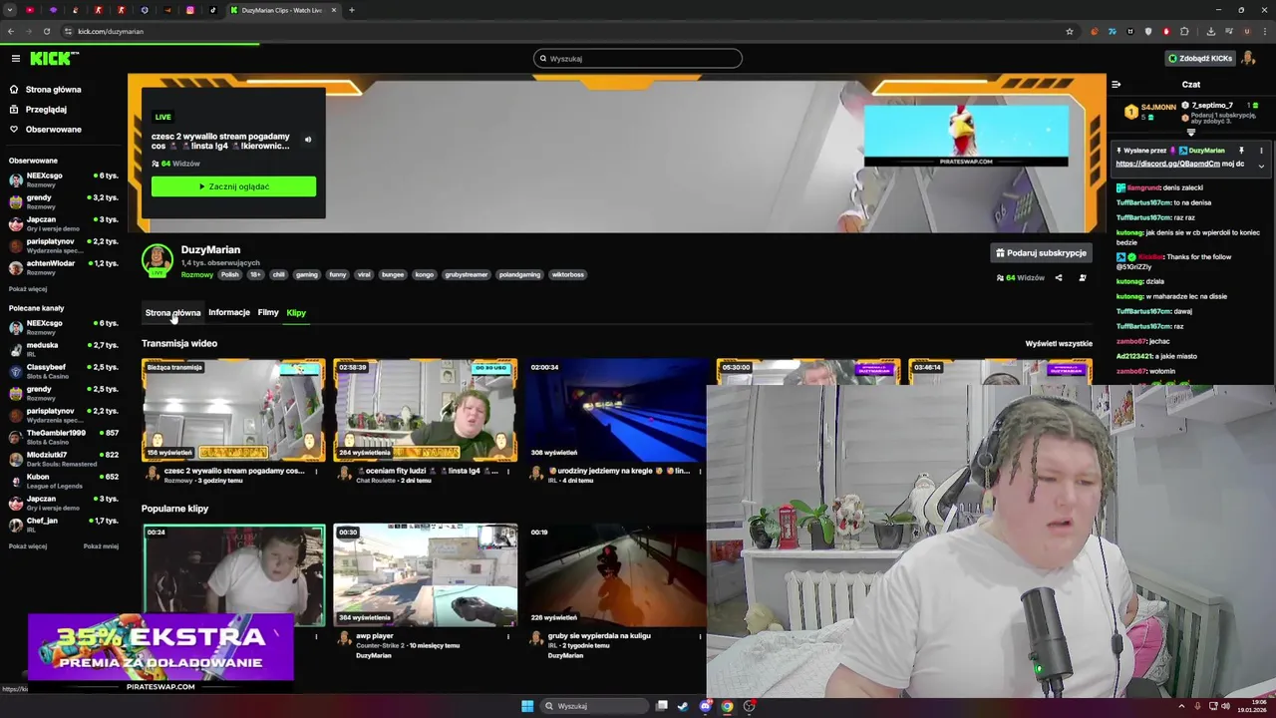Open NEEXcsgo in Obserwowane list

[64, 179]
